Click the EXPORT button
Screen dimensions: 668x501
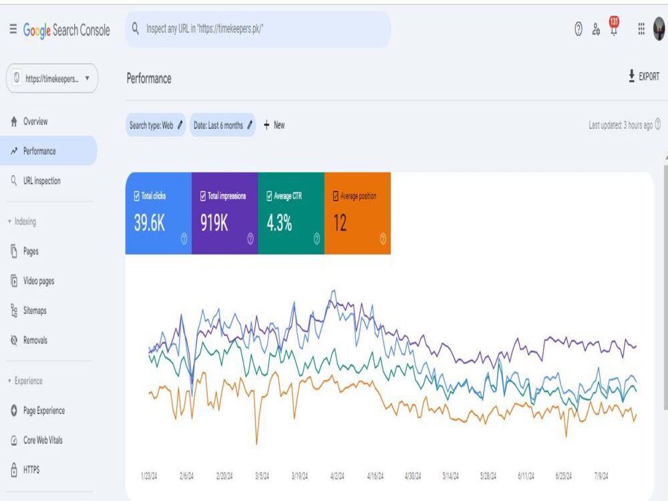pos(644,76)
